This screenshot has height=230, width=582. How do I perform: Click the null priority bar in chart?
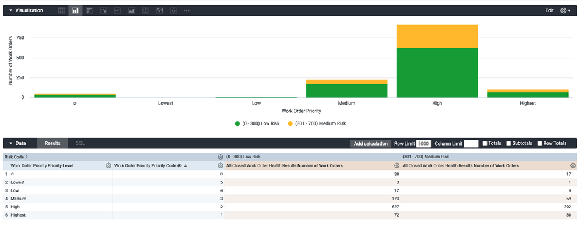[75, 95]
